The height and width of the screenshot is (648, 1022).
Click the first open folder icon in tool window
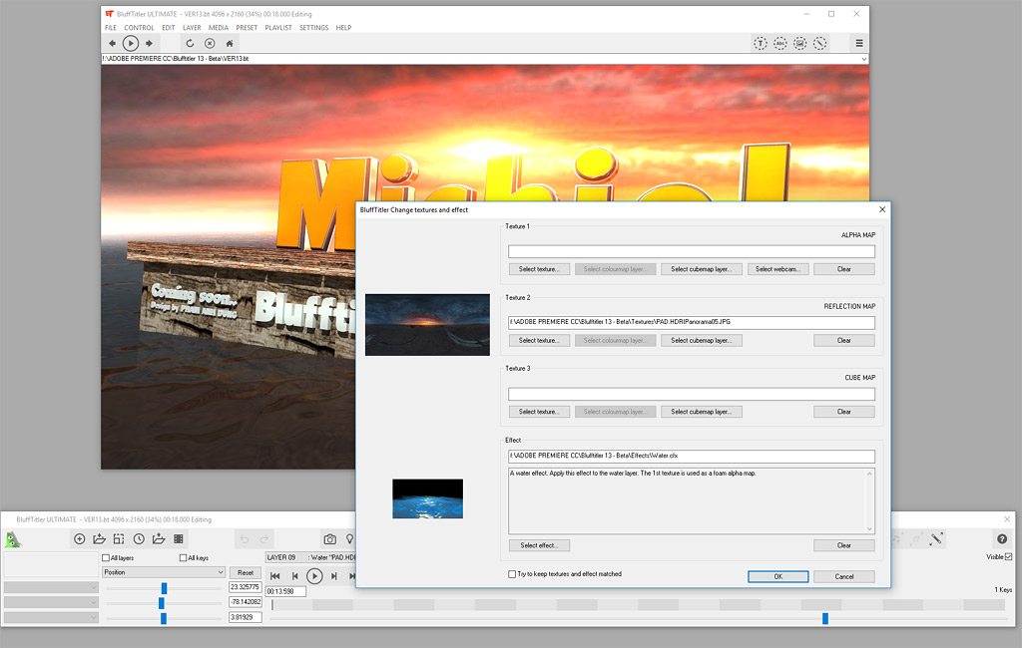99,538
